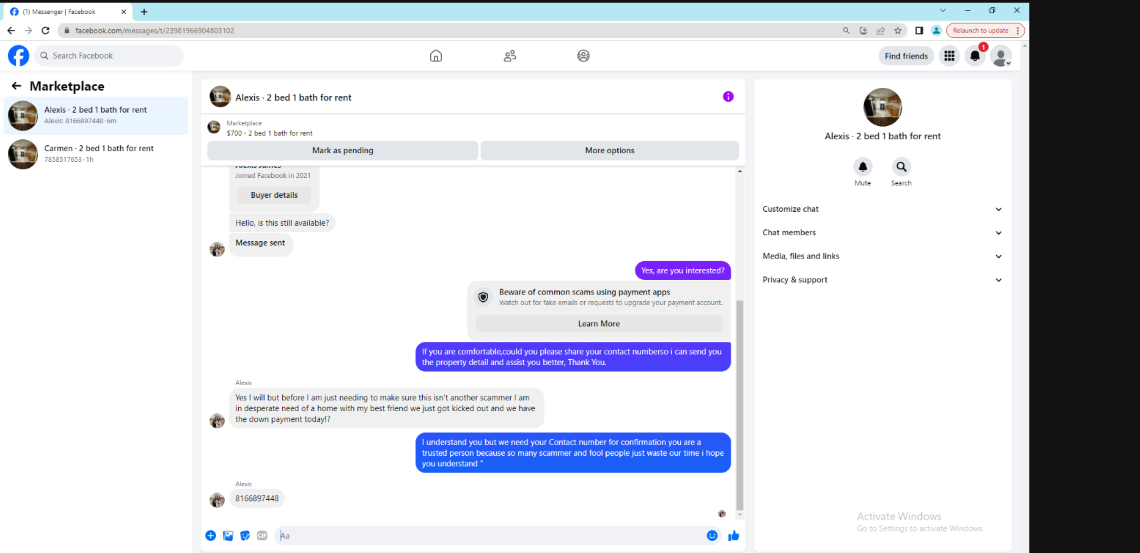Open the browser side panel icon

(x=919, y=31)
